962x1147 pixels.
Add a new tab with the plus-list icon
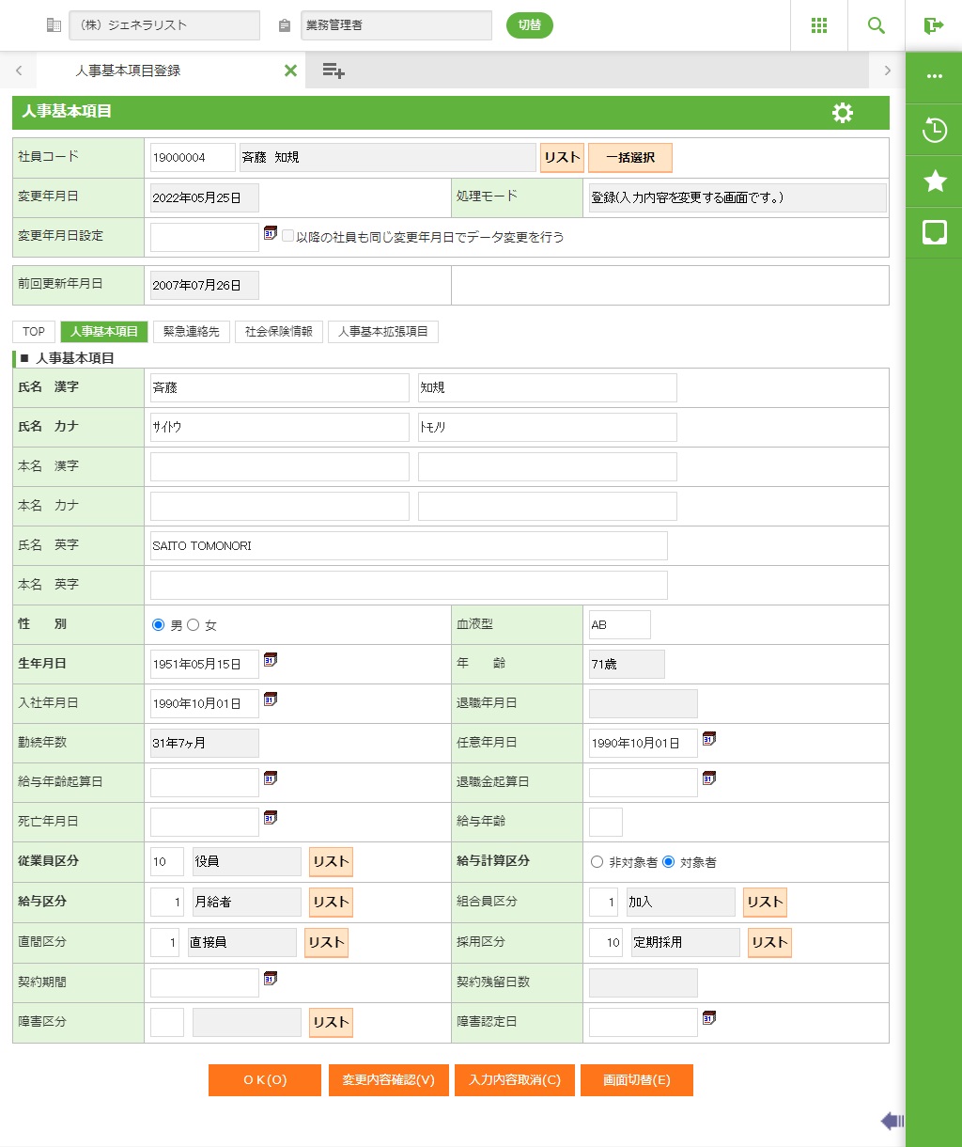tap(333, 71)
